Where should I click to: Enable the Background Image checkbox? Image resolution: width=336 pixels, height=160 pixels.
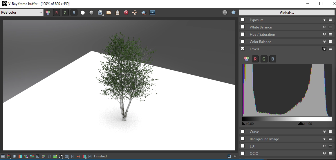point(243,139)
